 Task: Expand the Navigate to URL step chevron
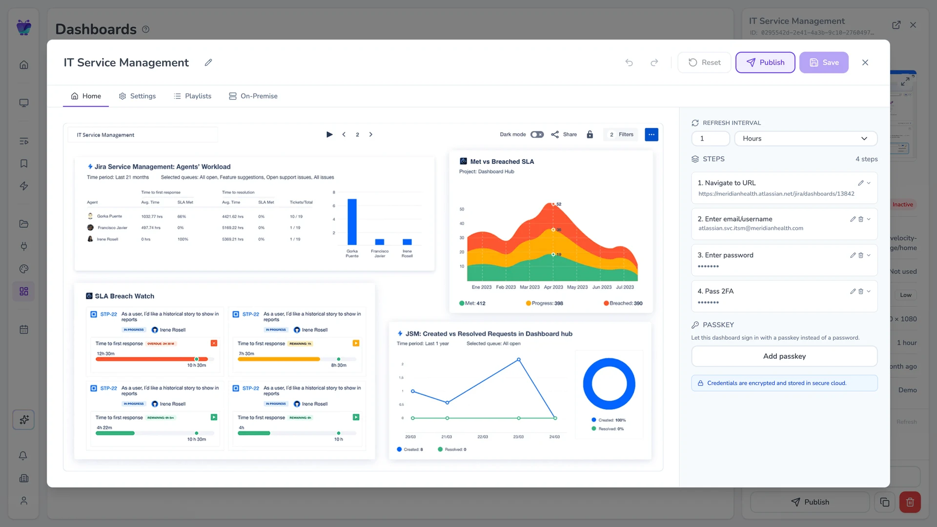tap(869, 183)
